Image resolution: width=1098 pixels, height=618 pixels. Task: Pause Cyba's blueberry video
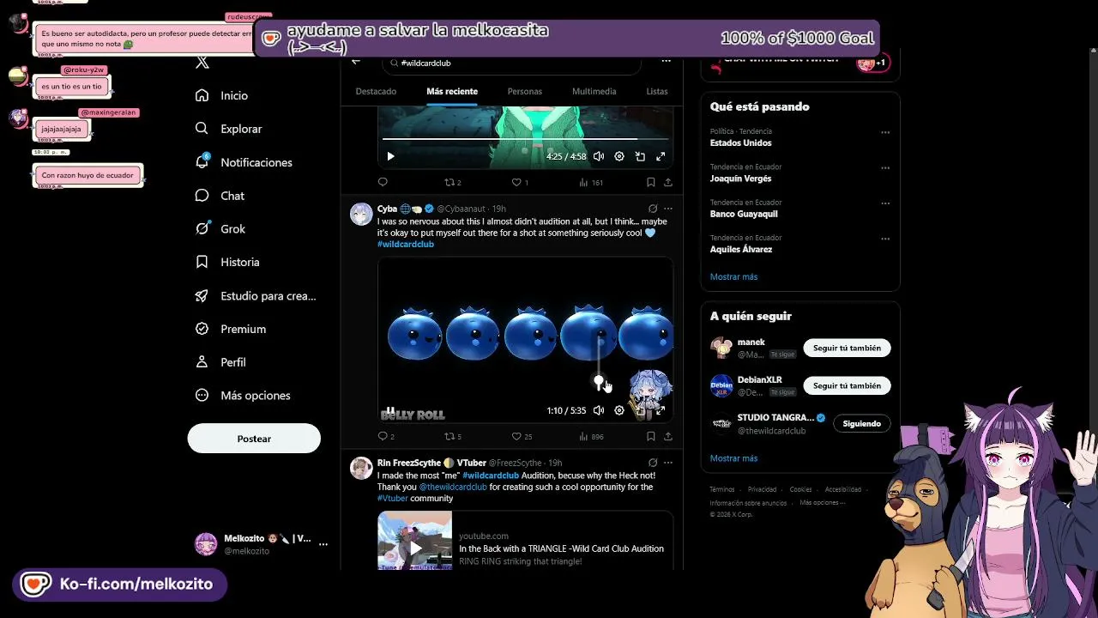[x=390, y=411]
